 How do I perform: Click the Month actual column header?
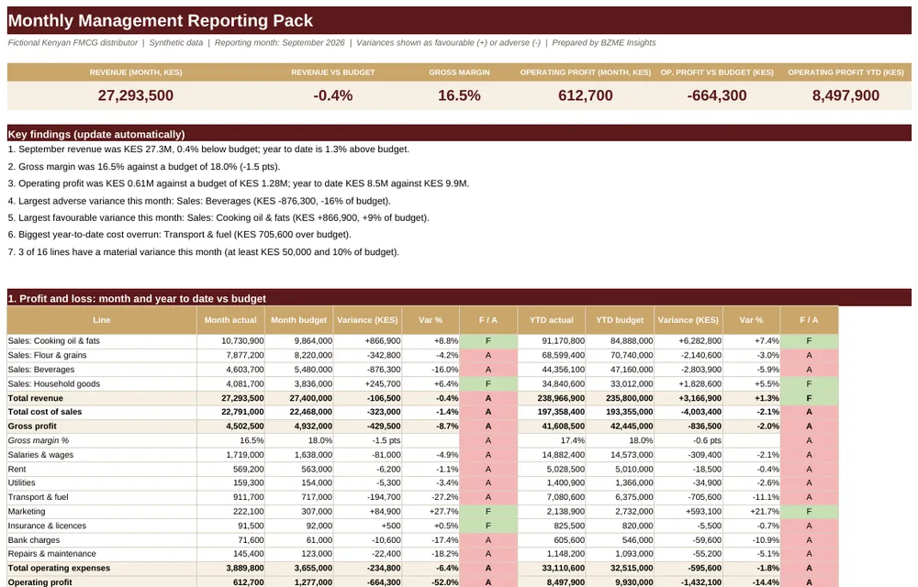[x=230, y=320]
